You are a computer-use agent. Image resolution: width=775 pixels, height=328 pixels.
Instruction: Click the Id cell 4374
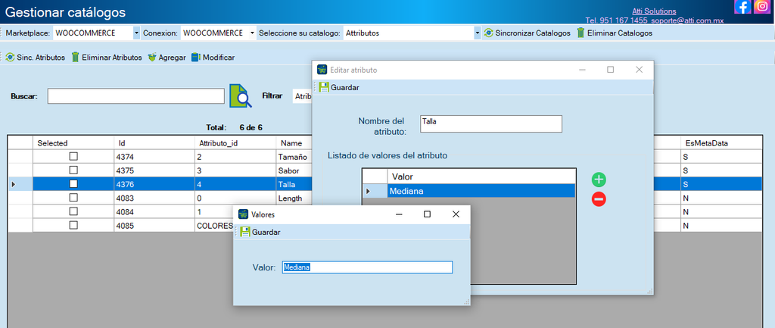click(x=154, y=157)
